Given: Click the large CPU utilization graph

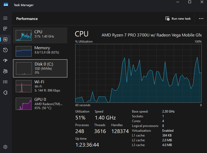Looking at the screenshot, I should click(x=138, y=73).
